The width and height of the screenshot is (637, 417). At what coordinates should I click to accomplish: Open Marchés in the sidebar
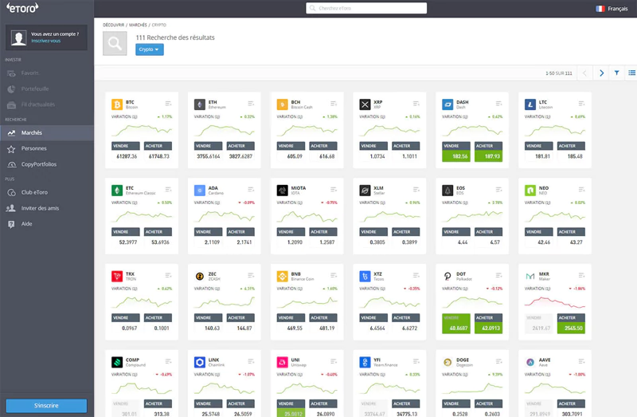(x=47, y=132)
